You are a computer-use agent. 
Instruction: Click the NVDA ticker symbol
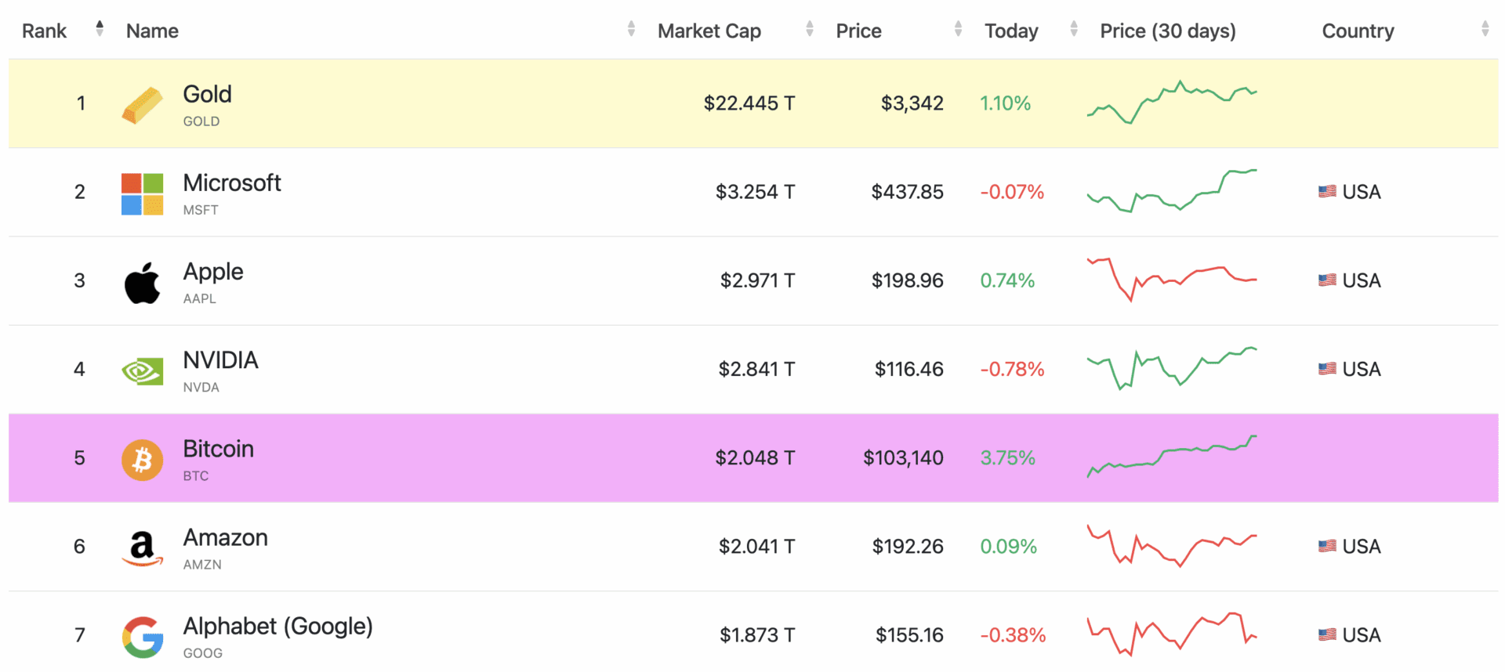coord(201,387)
